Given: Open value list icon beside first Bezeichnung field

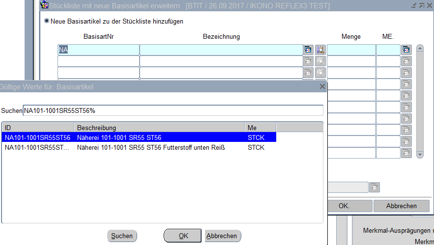Looking at the screenshot, I should click(308, 50).
